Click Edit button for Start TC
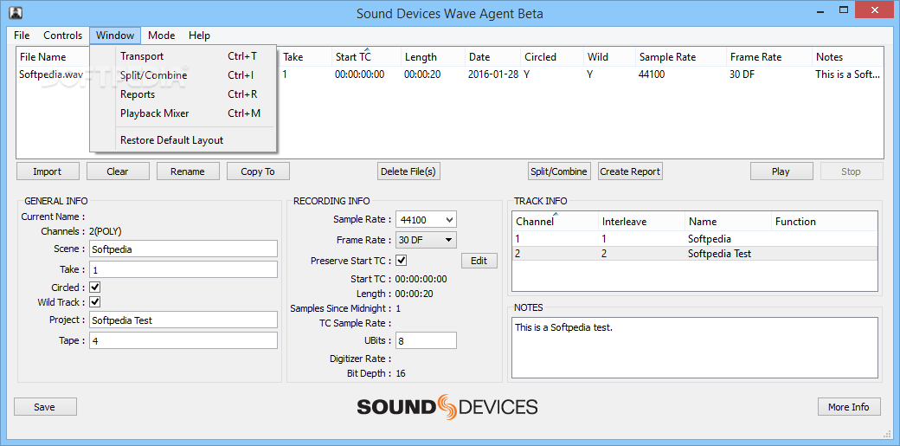 479,261
